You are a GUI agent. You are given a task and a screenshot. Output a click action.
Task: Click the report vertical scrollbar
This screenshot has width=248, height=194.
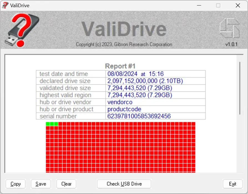click(240, 88)
